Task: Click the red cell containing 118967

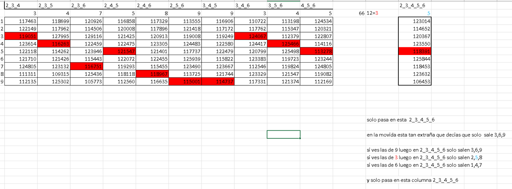Action: pyautogui.click(x=152, y=74)
